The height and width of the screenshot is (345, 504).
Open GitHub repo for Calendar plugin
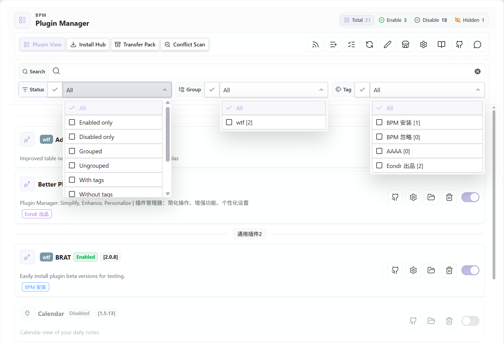point(413,321)
